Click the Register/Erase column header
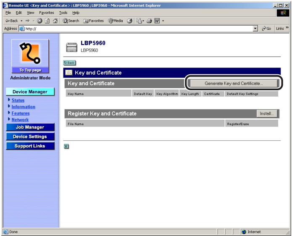The image size is (292, 236). point(251,124)
